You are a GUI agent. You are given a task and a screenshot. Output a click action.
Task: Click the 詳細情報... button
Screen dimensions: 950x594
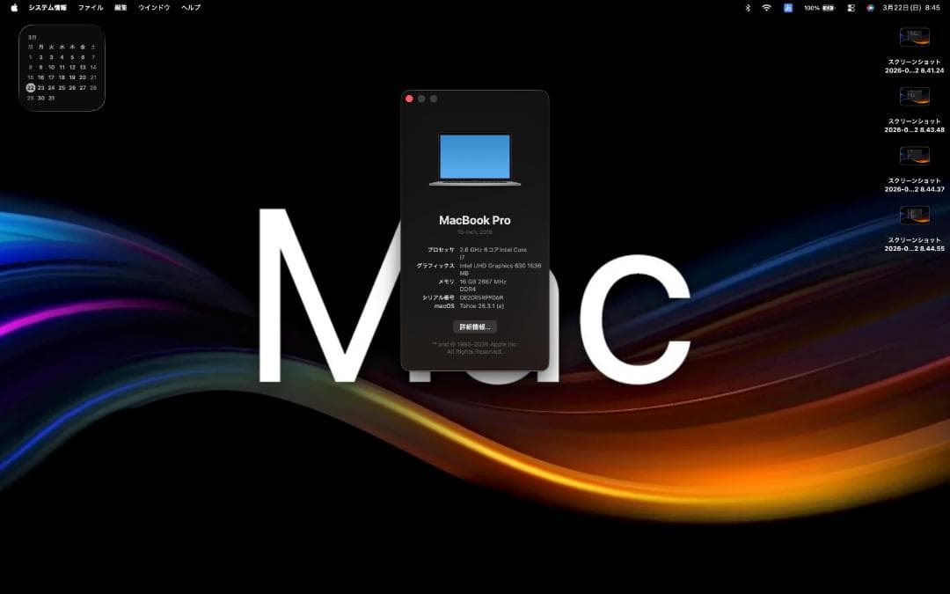(475, 326)
